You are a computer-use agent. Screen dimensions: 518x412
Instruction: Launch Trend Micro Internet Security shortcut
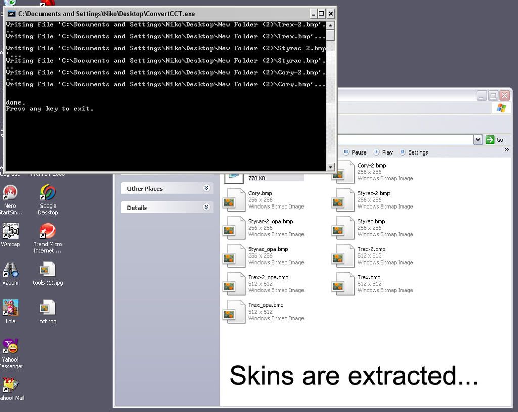[48, 231]
